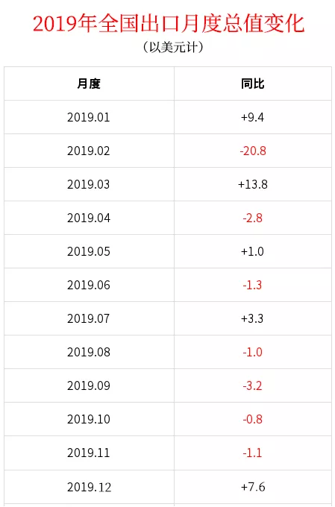Click the 2019.04 month cell
This screenshot has height=507, width=335.
click(89, 218)
